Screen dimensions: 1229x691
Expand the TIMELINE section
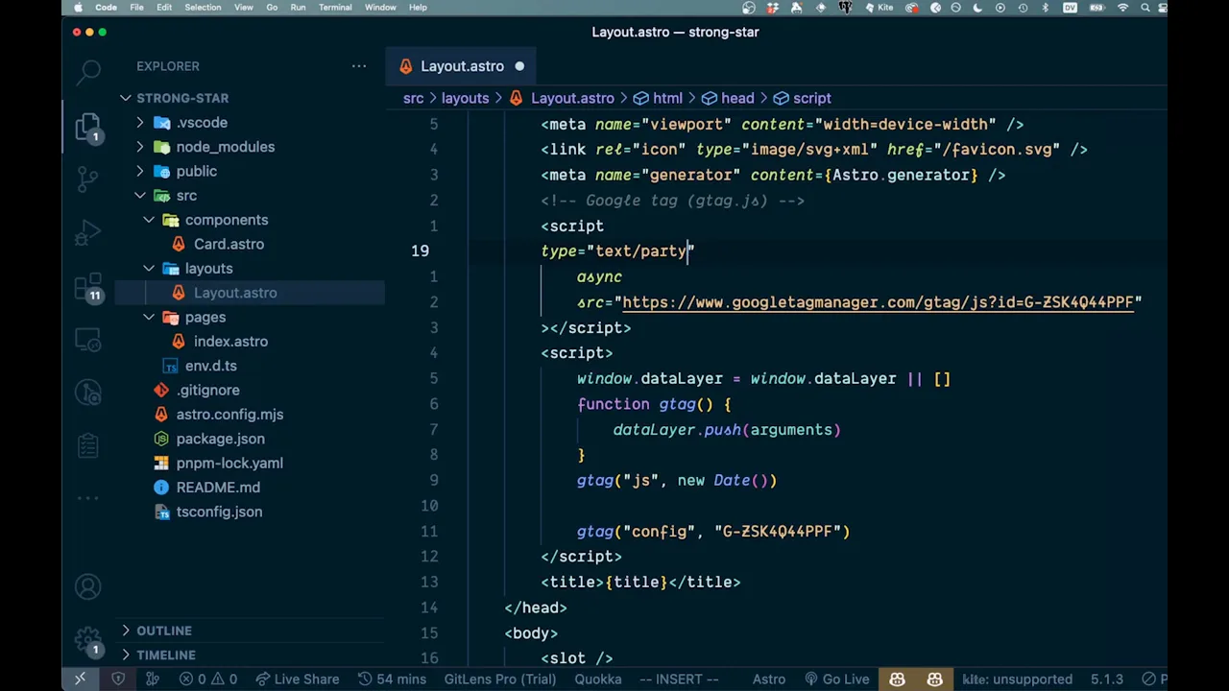(165, 655)
